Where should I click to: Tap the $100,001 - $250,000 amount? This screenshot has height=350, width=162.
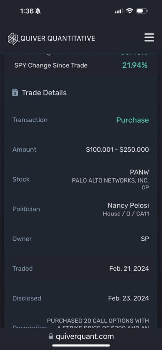click(x=117, y=150)
